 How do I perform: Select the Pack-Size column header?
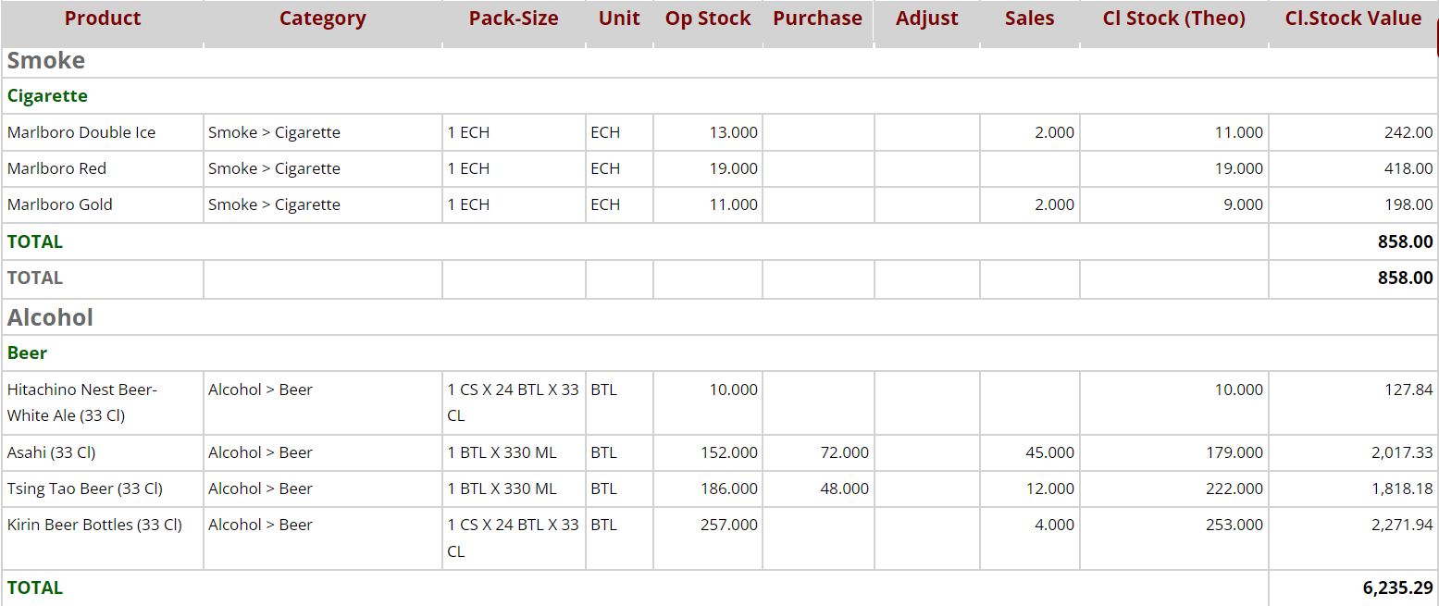(514, 19)
